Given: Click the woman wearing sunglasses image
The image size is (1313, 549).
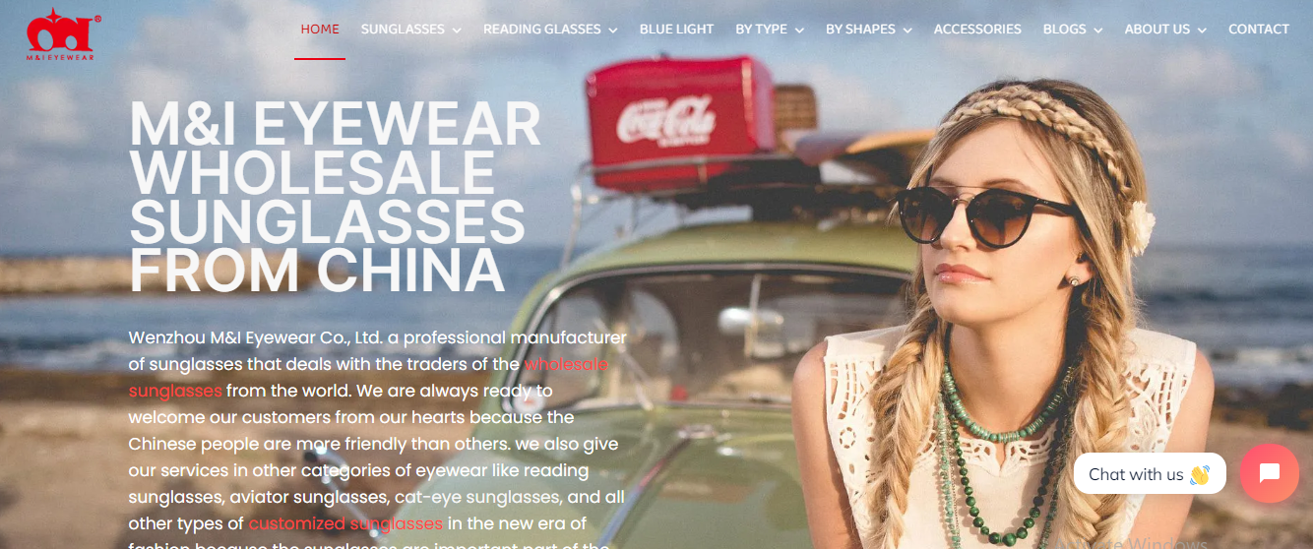Looking at the screenshot, I should point(1004,315).
